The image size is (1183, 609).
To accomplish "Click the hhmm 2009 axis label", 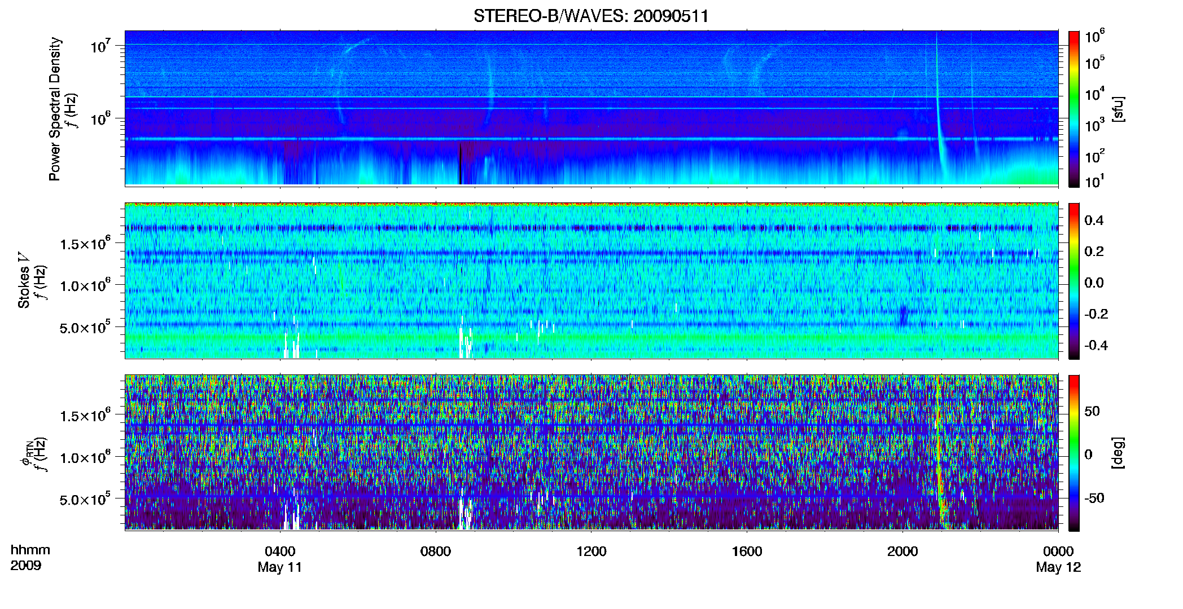I will (x=30, y=558).
